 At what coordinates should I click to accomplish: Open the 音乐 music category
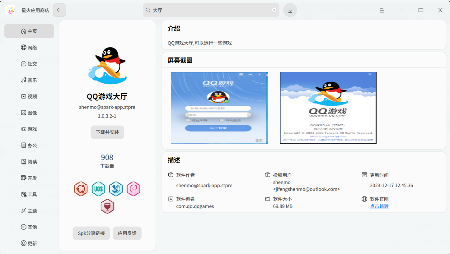(29, 80)
